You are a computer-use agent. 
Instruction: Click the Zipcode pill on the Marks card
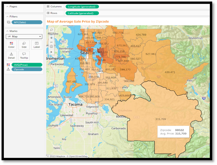click(27, 69)
